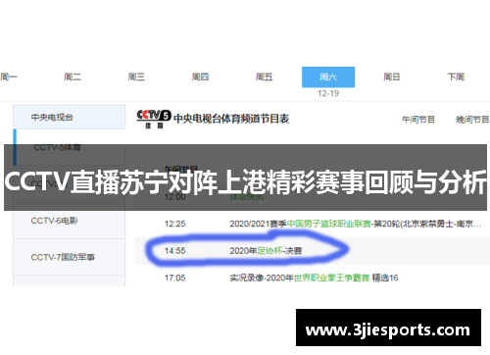490x355 pixels.
Task: Open the 中国男子篮球职业联赛 green link
Action: (329, 224)
